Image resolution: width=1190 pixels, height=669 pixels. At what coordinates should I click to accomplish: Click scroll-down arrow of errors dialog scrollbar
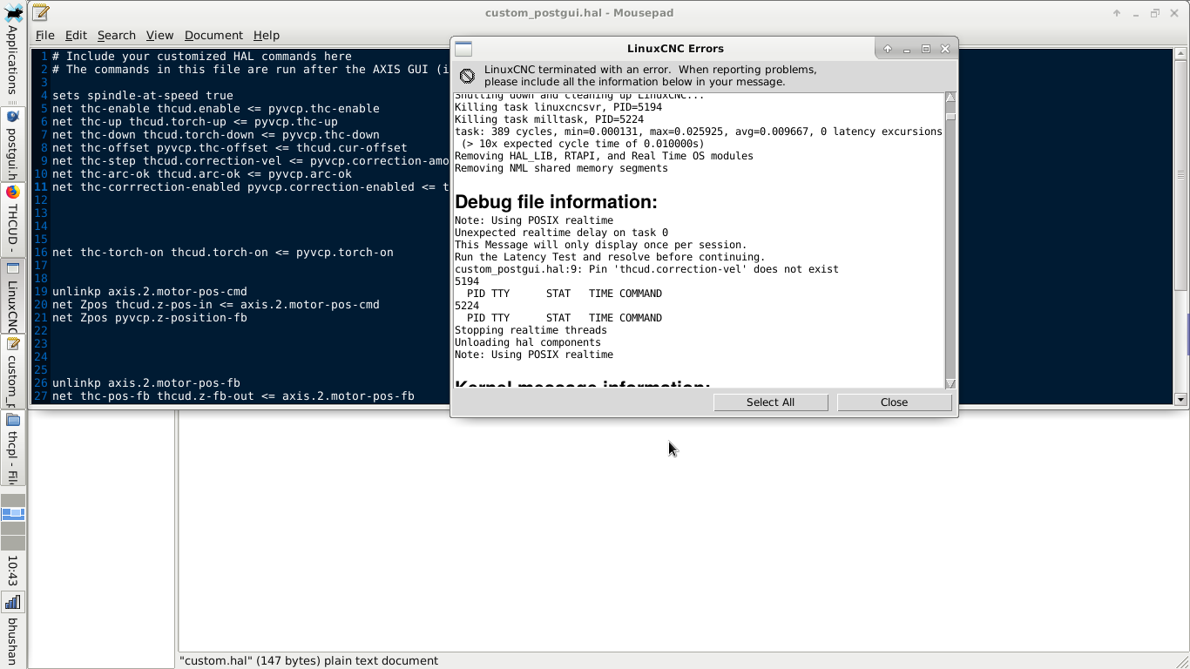tap(950, 383)
